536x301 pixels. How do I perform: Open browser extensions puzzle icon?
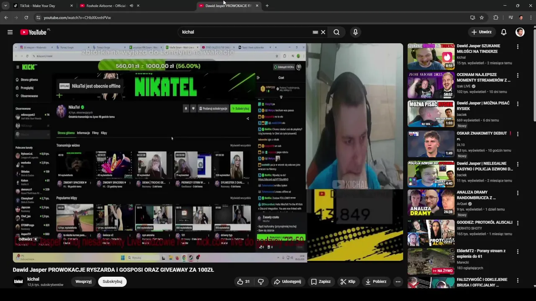pos(496,18)
